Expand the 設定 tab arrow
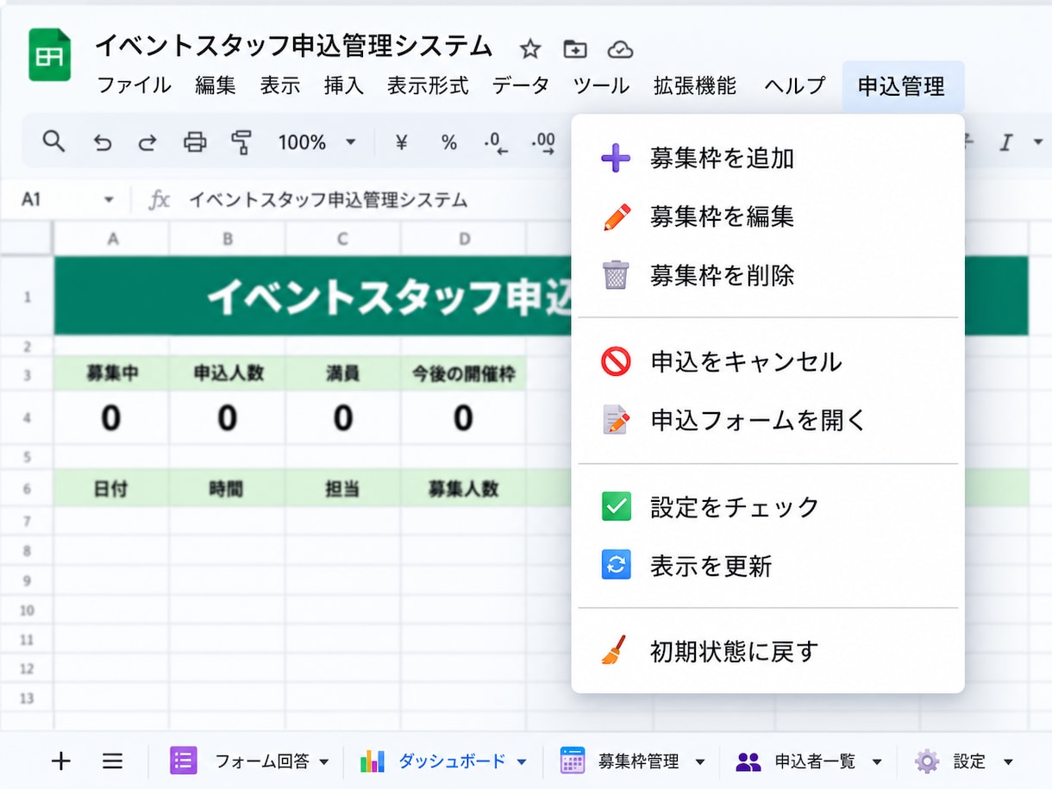This screenshot has height=789, width=1052. coord(1008,761)
